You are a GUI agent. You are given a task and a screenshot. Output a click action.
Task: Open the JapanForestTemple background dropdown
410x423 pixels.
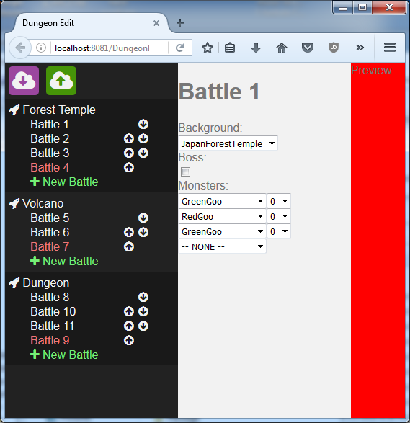coord(228,143)
